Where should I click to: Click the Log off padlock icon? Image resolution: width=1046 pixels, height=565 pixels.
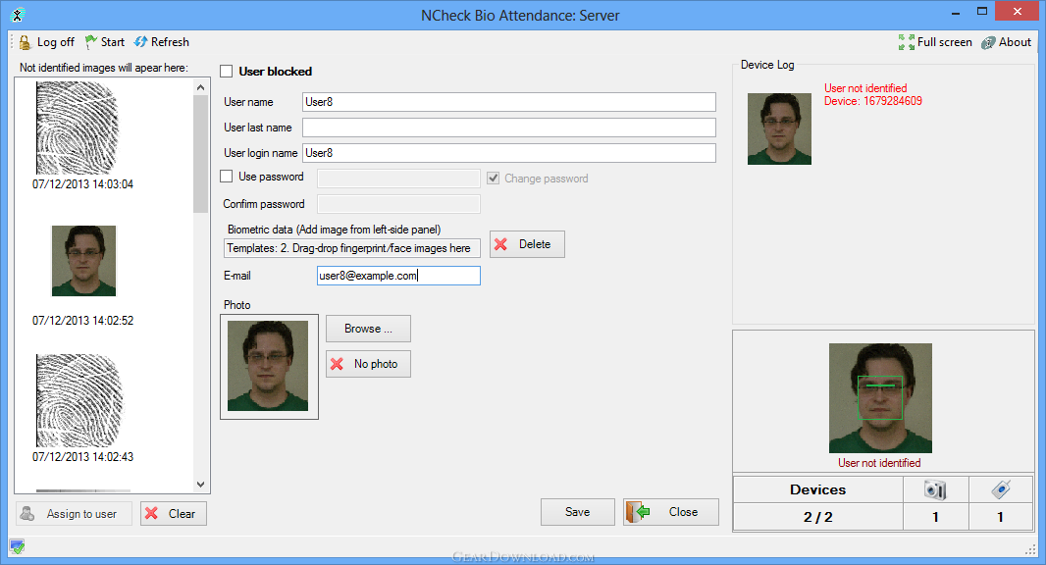click(25, 42)
